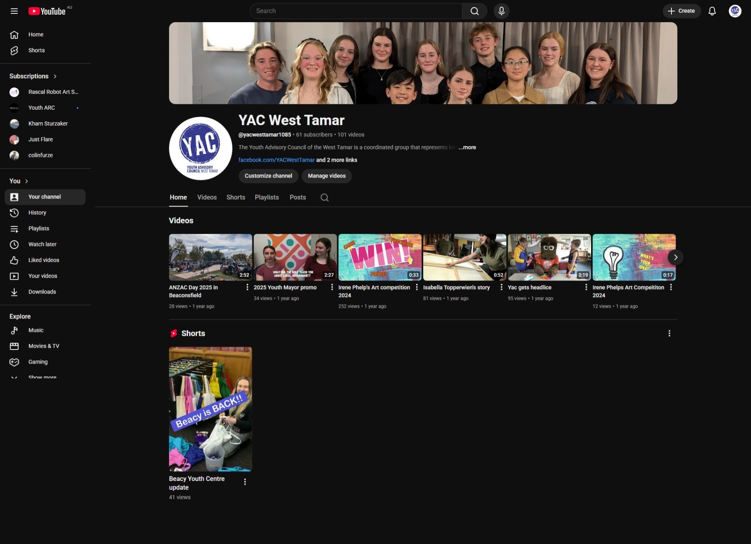Switch to channel Posts tab
This screenshot has height=544, width=751.
(x=298, y=198)
